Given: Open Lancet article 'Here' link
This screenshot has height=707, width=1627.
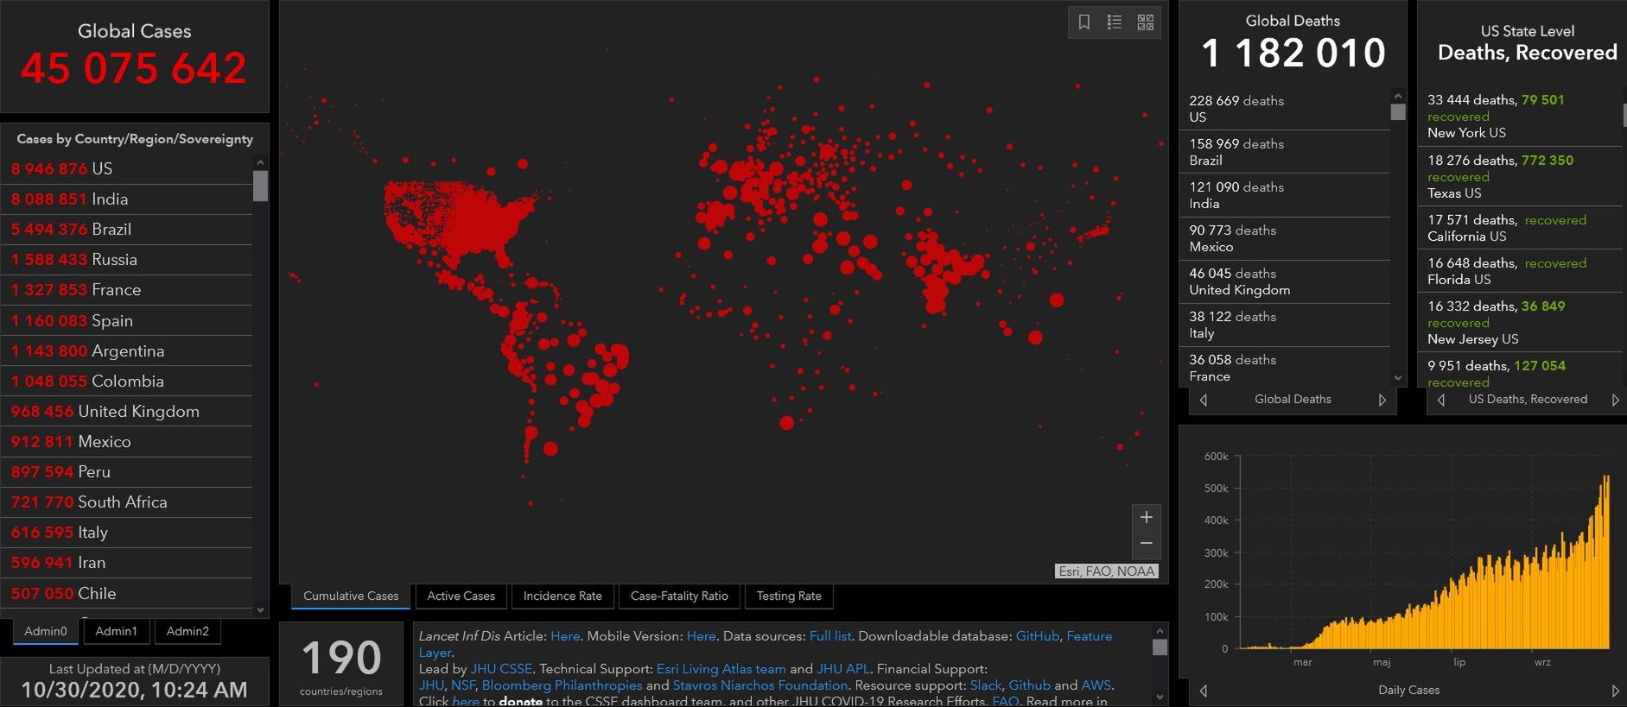Looking at the screenshot, I should coord(565,636).
